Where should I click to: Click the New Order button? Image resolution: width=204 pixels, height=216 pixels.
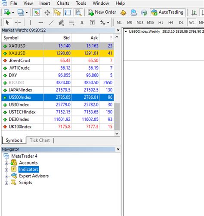pyautogui.click(x=102, y=12)
